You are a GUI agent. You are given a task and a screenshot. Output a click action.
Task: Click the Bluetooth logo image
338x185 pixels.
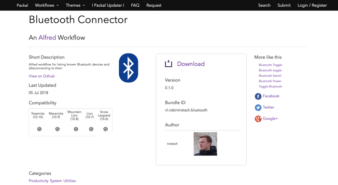(x=128, y=68)
